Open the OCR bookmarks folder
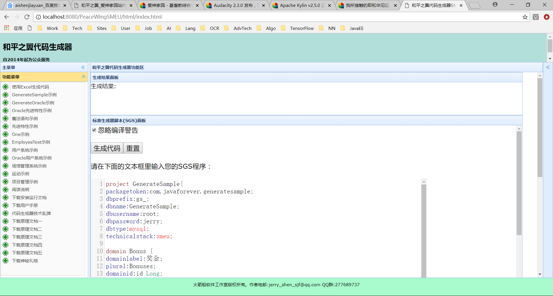Image resolution: width=553 pixels, height=296 pixels. [210, 28]
